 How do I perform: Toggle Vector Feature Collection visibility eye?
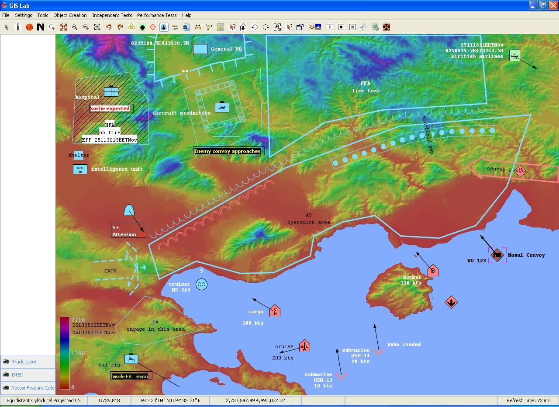[x=6, y=388]
